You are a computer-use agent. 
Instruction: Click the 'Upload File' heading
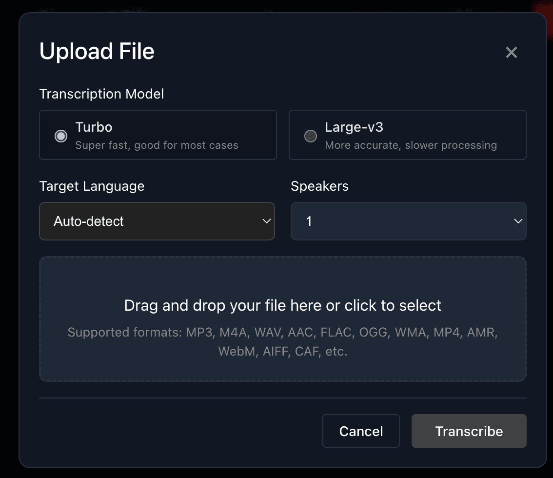pos(97,52)
